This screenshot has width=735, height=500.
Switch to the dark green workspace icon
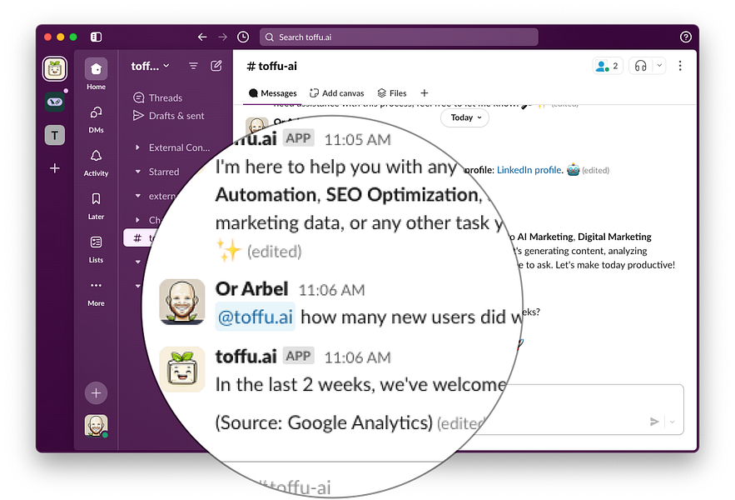click(55, 102)
